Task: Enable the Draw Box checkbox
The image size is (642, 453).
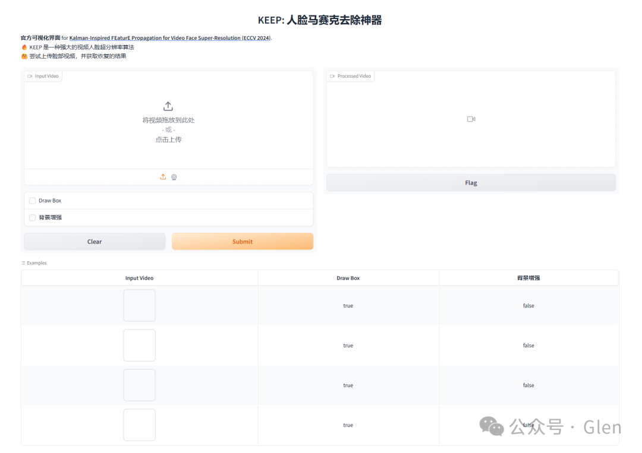Action: tap(32, 201)
